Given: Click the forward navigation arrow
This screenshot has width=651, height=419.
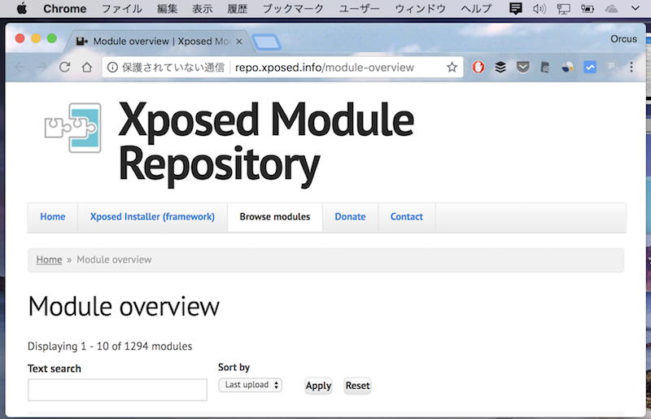Looking at the screenshot, I should click(x=42, y=67).
